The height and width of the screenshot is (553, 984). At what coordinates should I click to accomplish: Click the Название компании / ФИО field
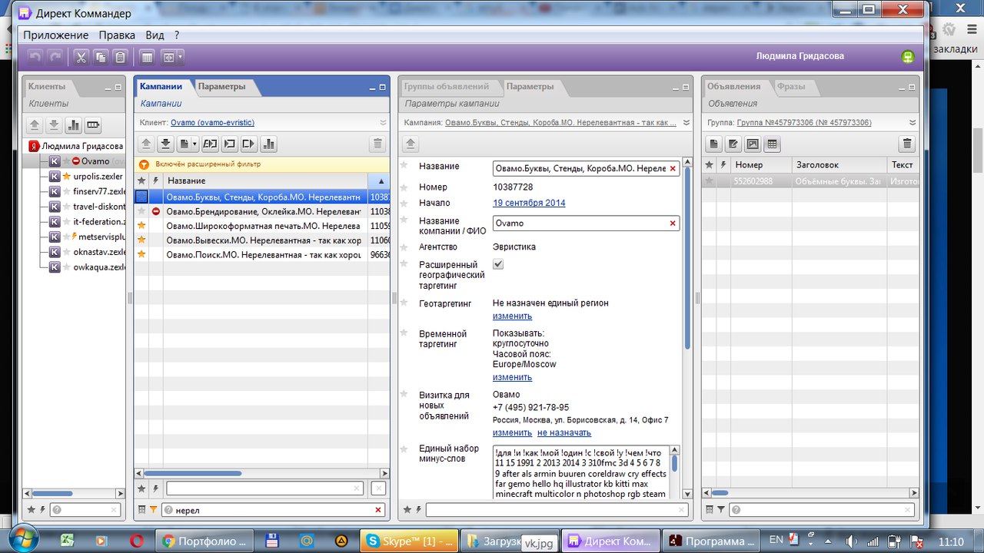[x=586, y=223]
